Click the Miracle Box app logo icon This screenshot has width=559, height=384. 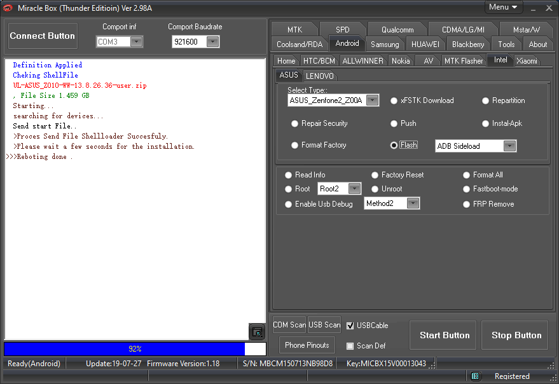[7, 8]
